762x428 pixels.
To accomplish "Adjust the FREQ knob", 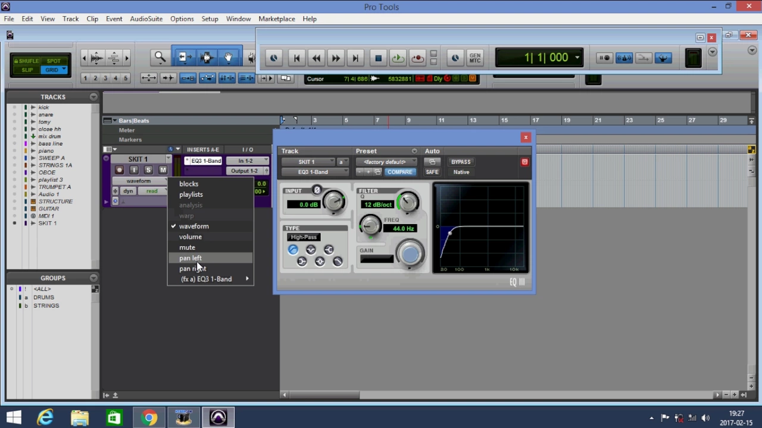I will pyautogui.click(x=370, y=225).
